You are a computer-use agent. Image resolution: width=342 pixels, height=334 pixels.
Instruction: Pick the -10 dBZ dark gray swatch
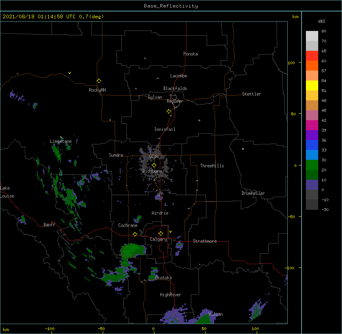pyautogui.click(x=312, y=205)
